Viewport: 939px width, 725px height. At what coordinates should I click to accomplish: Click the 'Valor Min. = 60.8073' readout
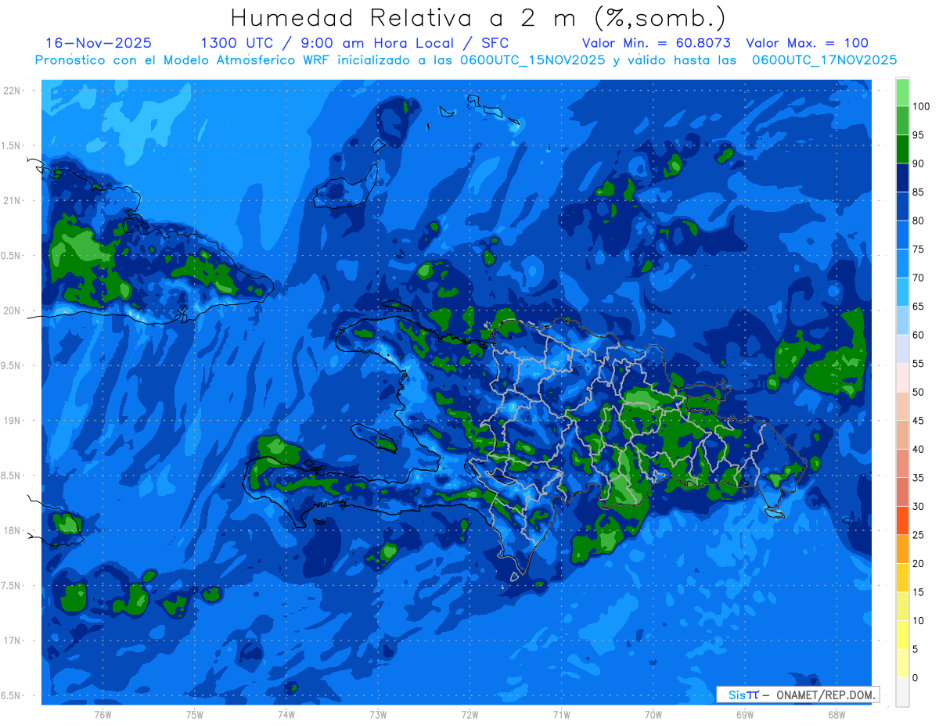tap(657, 43)
